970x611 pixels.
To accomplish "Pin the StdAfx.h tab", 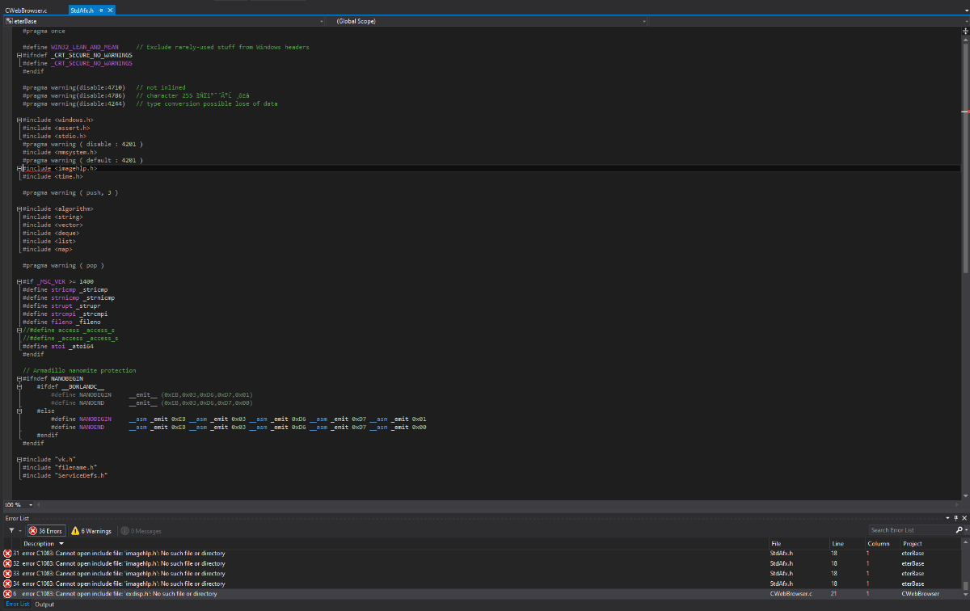I will click(101, 11).
